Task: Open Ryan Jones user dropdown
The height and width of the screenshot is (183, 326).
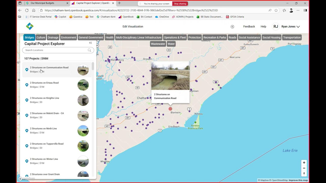Action: (x=287, y=26)
